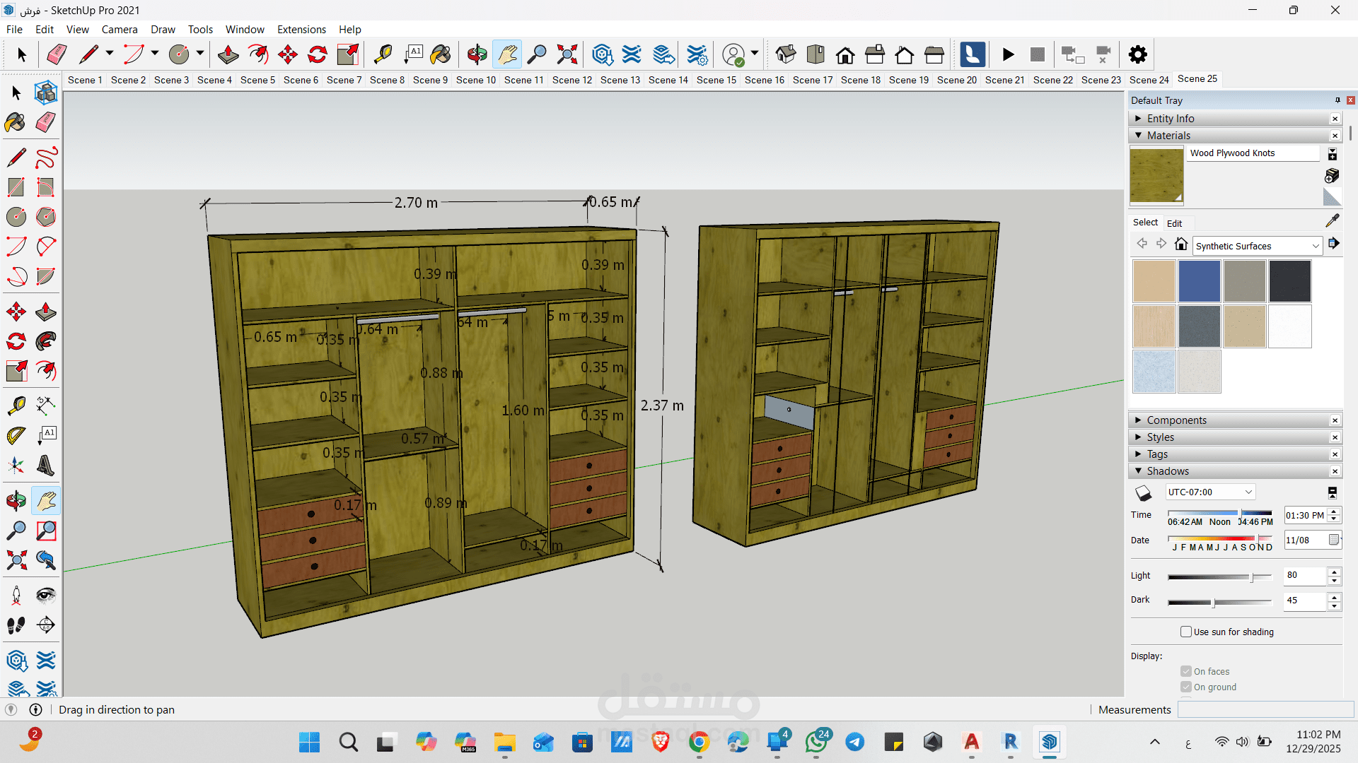
Task: Enable Use sun for shading checkbox
Action: (x=1186, y=632)
